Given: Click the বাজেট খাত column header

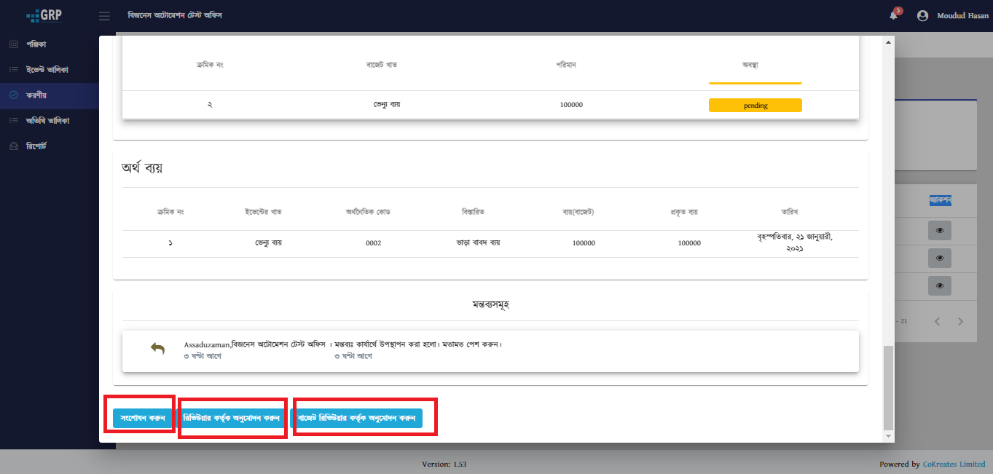Looking at the screenshot, I should pos(381,65).
